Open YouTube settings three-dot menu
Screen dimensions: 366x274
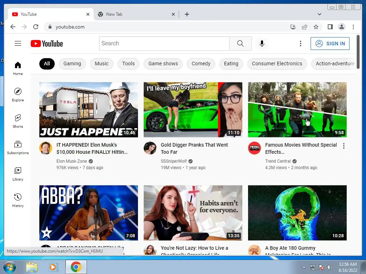(x=300, y=44)
